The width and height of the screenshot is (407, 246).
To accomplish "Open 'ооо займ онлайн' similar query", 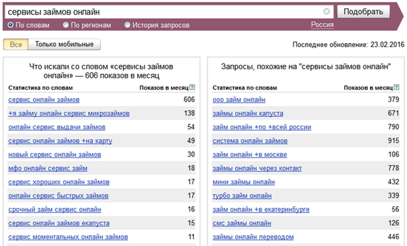I will click(x=239, y=99).
